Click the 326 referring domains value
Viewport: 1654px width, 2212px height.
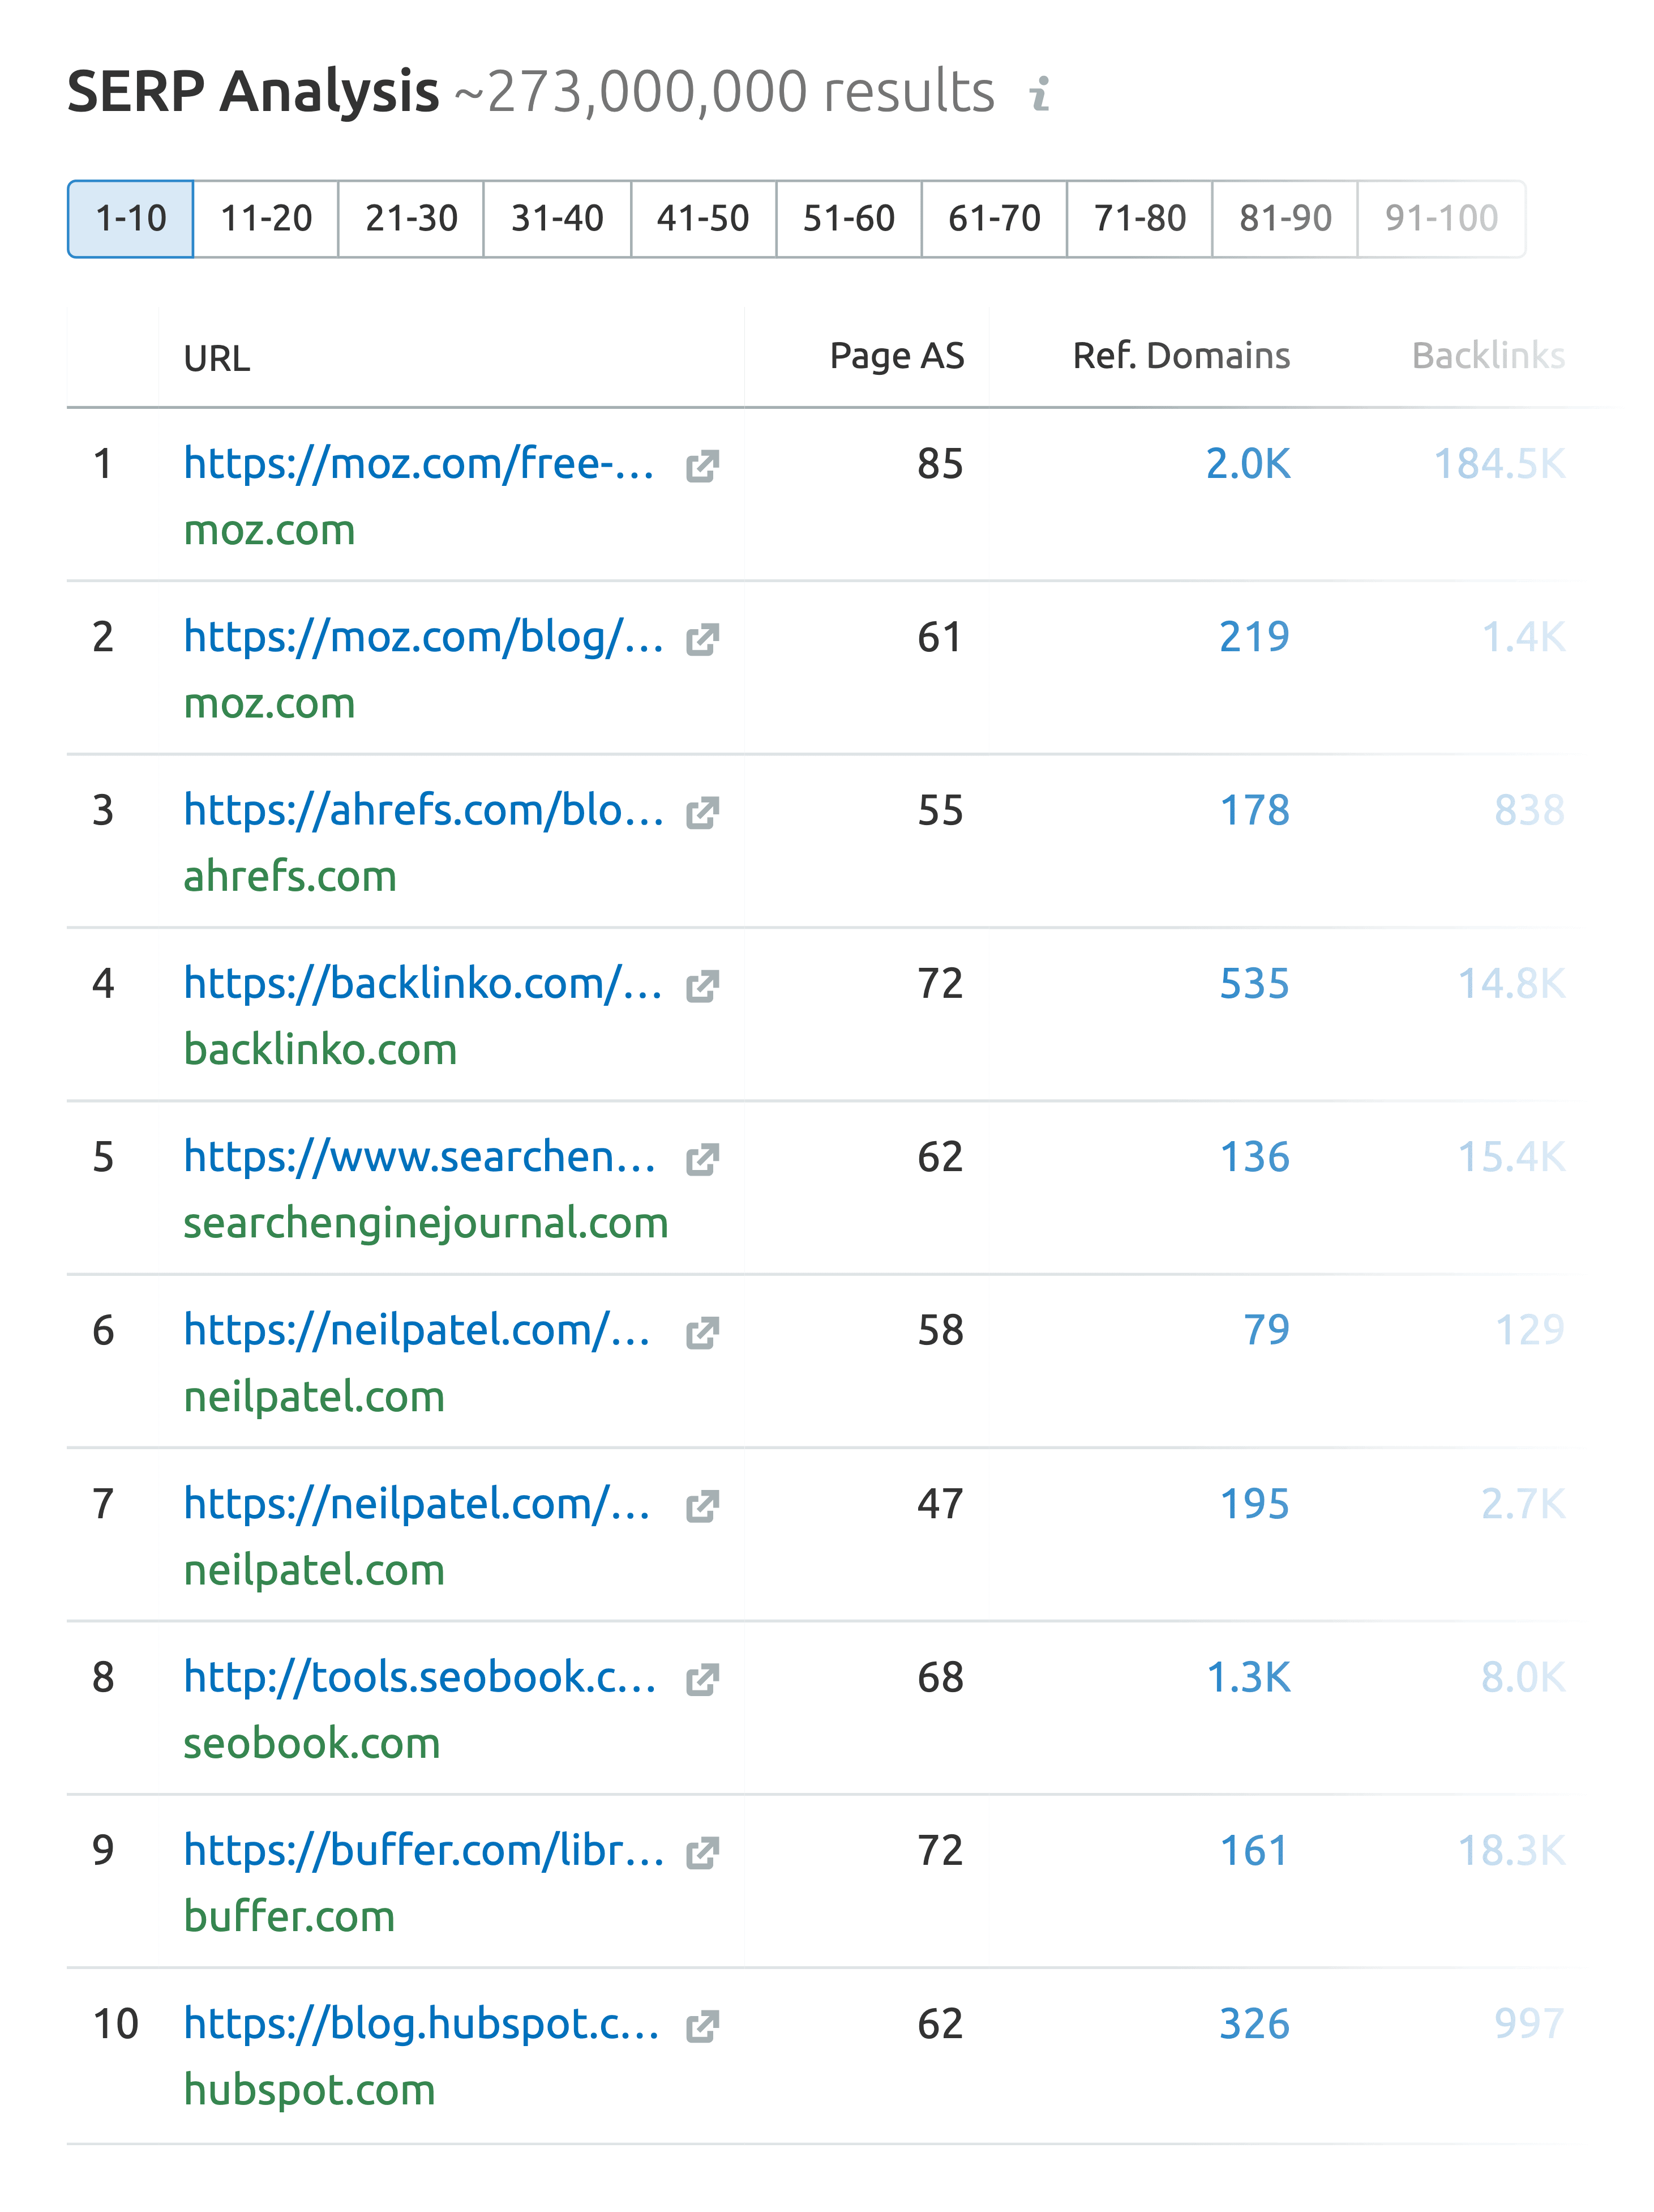(x=1254, y=2024)
